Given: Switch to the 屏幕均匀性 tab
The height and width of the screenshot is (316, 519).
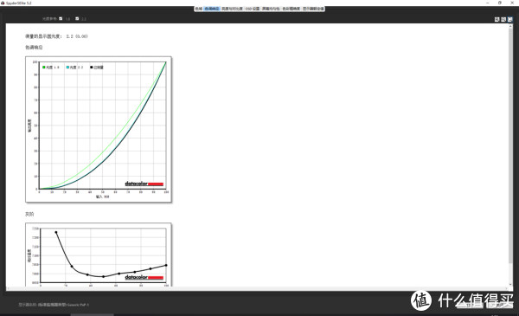Looking at the screenshot, I should (x=271, y=9).
